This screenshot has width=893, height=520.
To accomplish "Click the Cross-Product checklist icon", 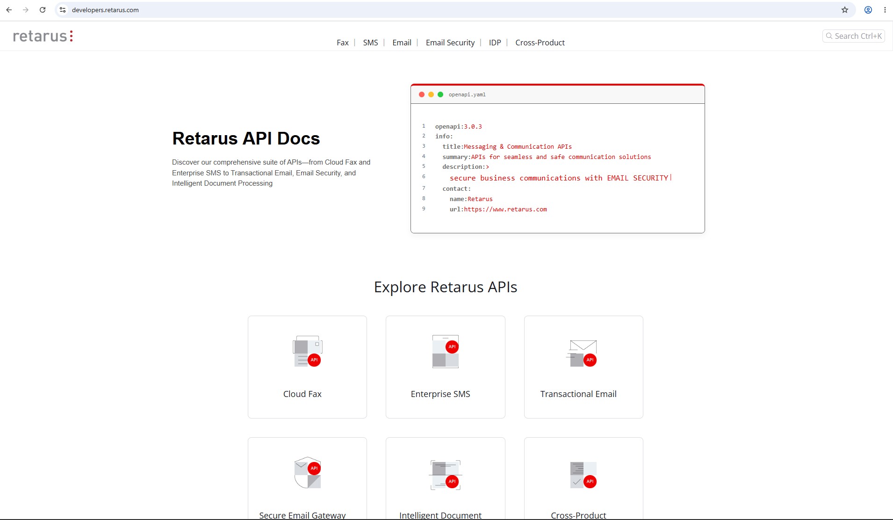I will pos(583,475).
